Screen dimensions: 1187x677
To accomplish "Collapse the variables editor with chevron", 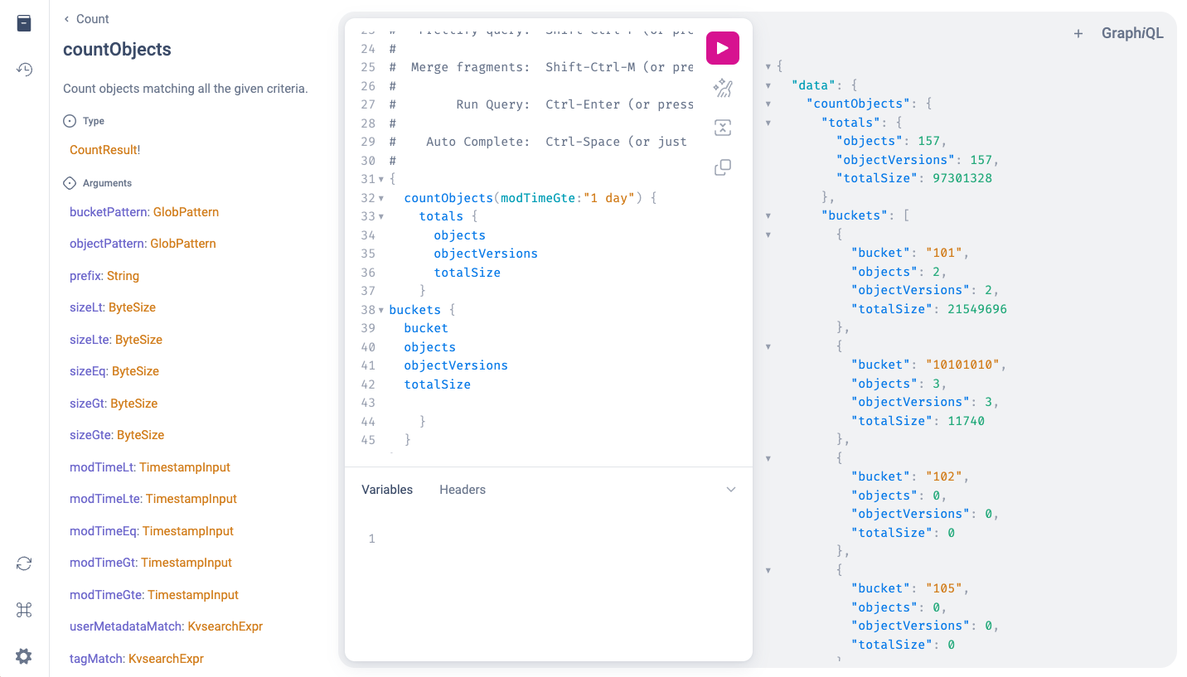I will tap(730, 490).
